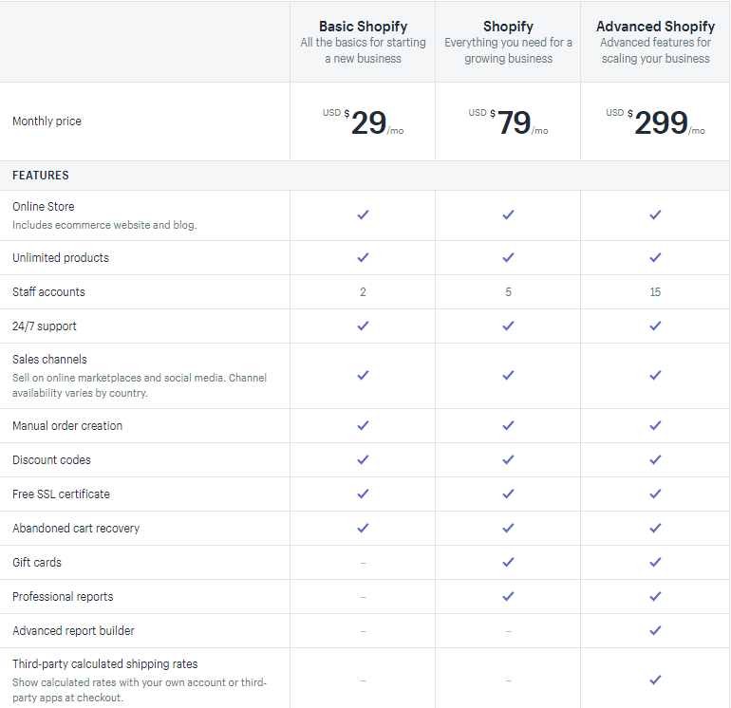Click the Online Store checkmark under Basic Shopify
Viewport: 731px width, 708px height.
click(363, 214)
